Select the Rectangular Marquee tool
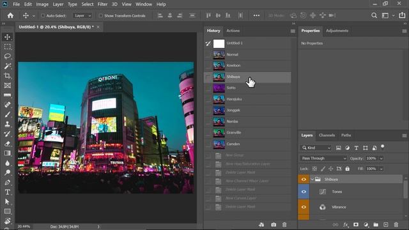This screenshot has width=409, height=230. [7, 47]
